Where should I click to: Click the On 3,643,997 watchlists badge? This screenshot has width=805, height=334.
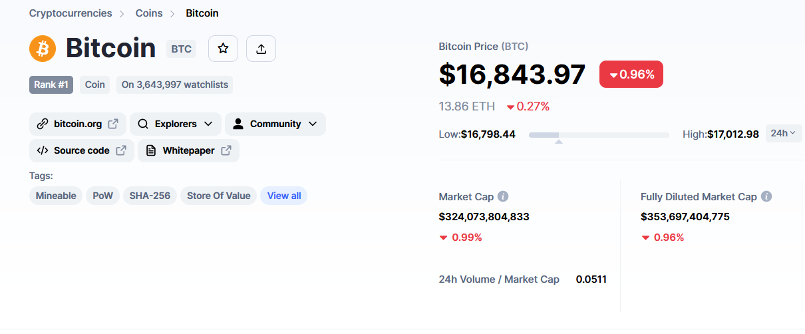(175, 84)
